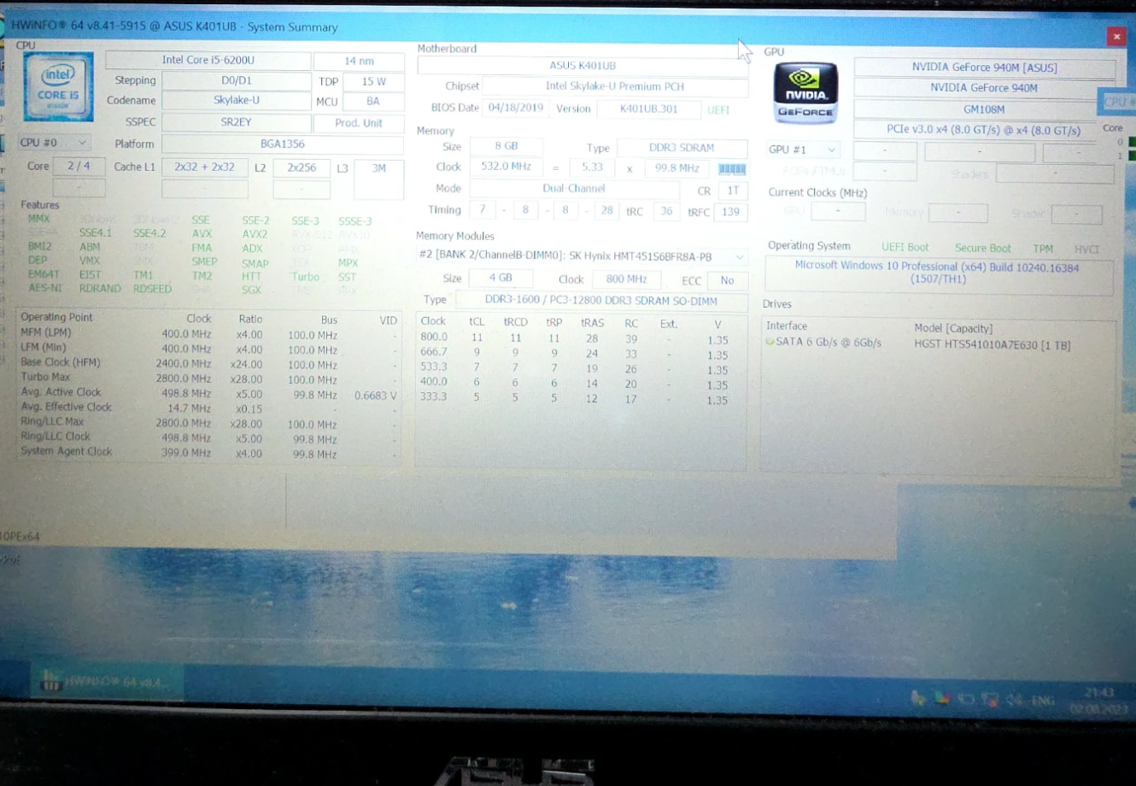Open the GPU #1 selector dropdown
1136x786 pixels.
coord(802,150)
